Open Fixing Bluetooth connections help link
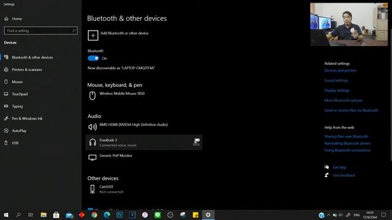This screenshot has width=392, height=220. (x=347, y=150)
